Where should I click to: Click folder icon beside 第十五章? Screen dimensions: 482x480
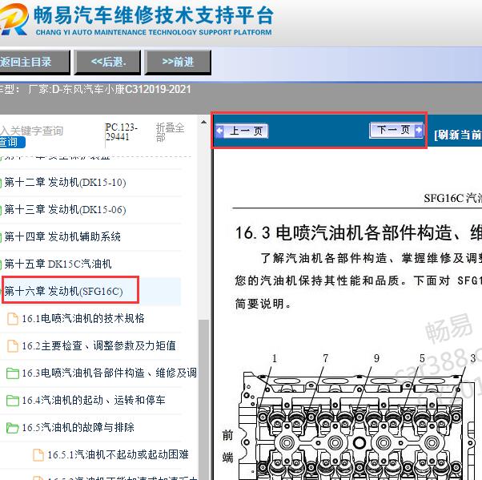click(x=1, y=264)
